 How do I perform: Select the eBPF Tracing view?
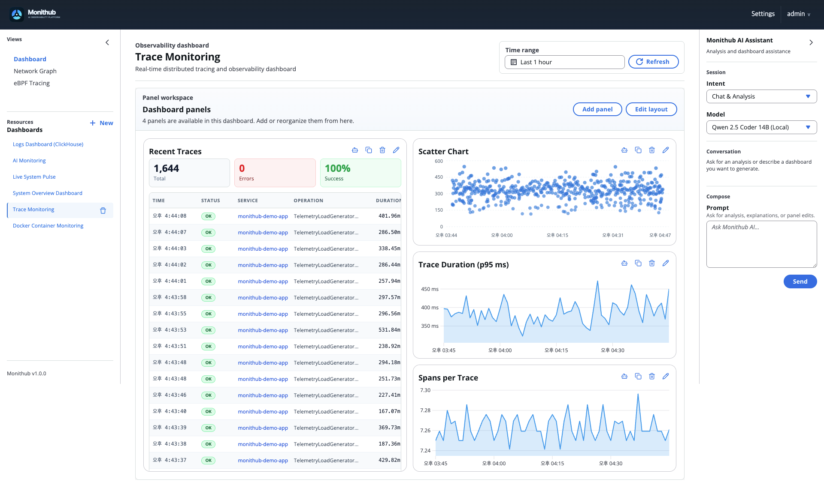tap(32, 83)
